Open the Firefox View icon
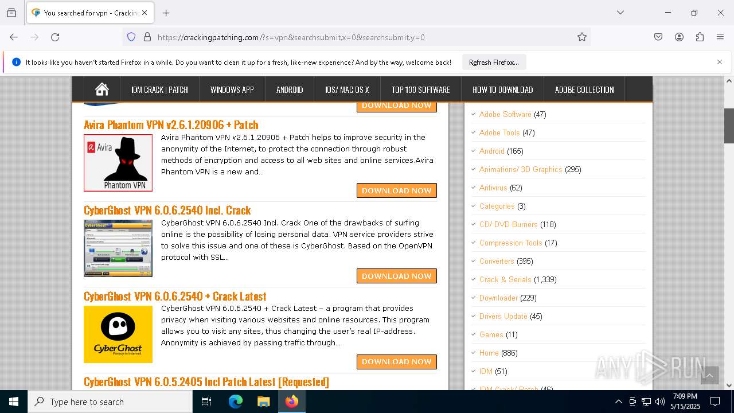The height and width of the screenshot is (413, 734). [11, 13]
